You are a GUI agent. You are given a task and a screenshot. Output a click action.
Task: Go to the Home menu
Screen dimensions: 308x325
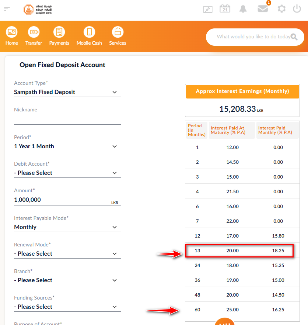point(11,36)
